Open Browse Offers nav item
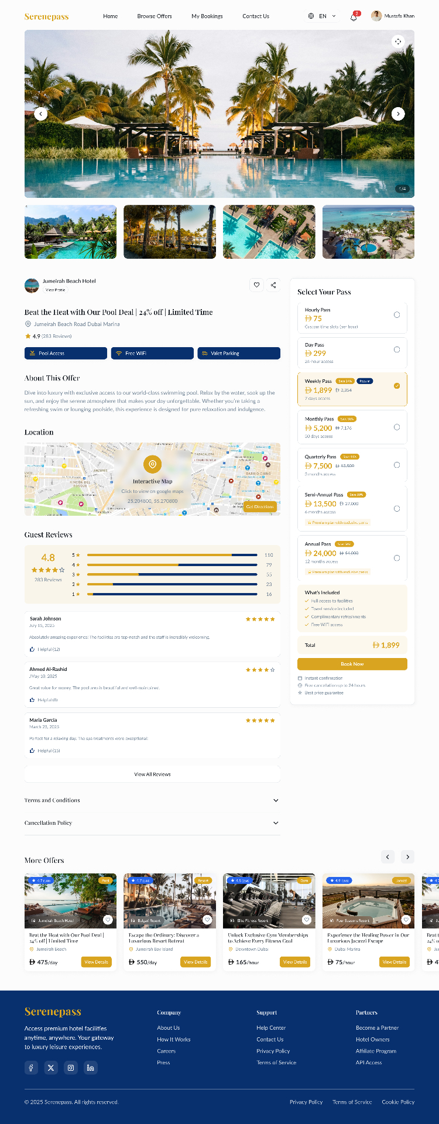The image size is (439, 1124). [155, 16]
